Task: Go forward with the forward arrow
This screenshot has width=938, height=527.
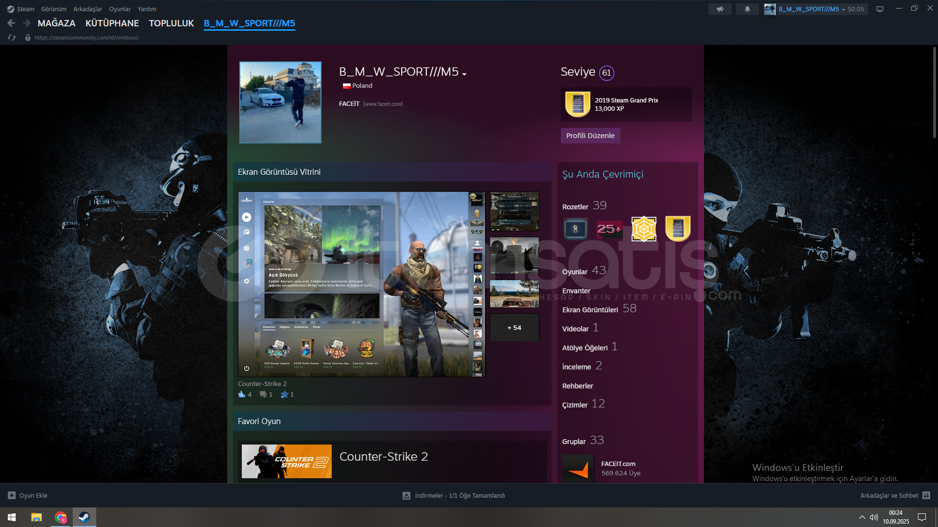Action: (x=27, y=23)
